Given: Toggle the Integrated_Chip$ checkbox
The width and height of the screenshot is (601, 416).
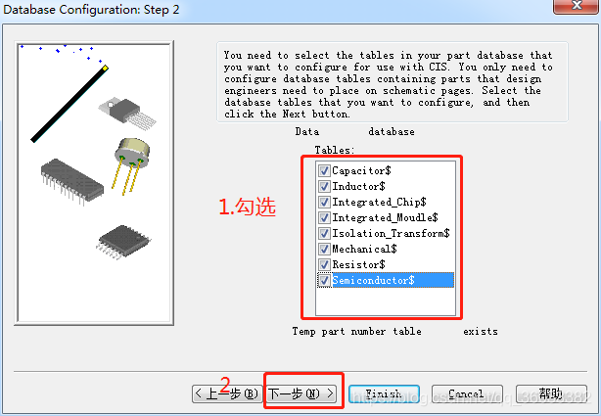Looking at the screenshot, I should point(324,202).
